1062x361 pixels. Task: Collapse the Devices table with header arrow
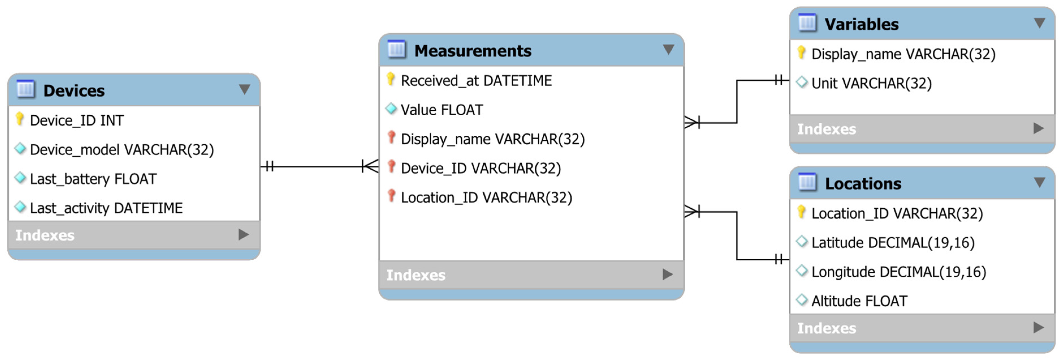[x=245, y=89]
